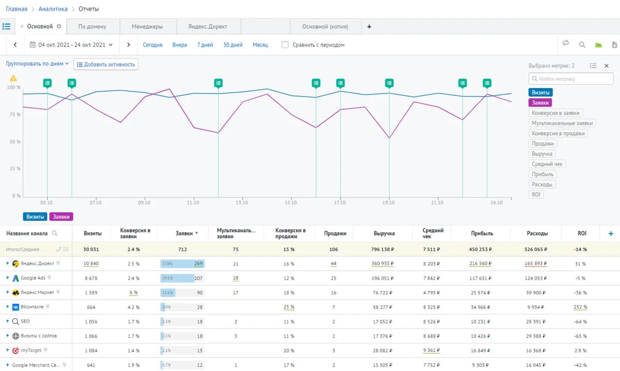Open settings gear on Основной tab
Screen dimensions: 620x371
point(59,26)
